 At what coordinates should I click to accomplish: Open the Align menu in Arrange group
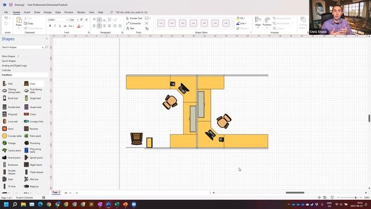click(x=258, y=22)
